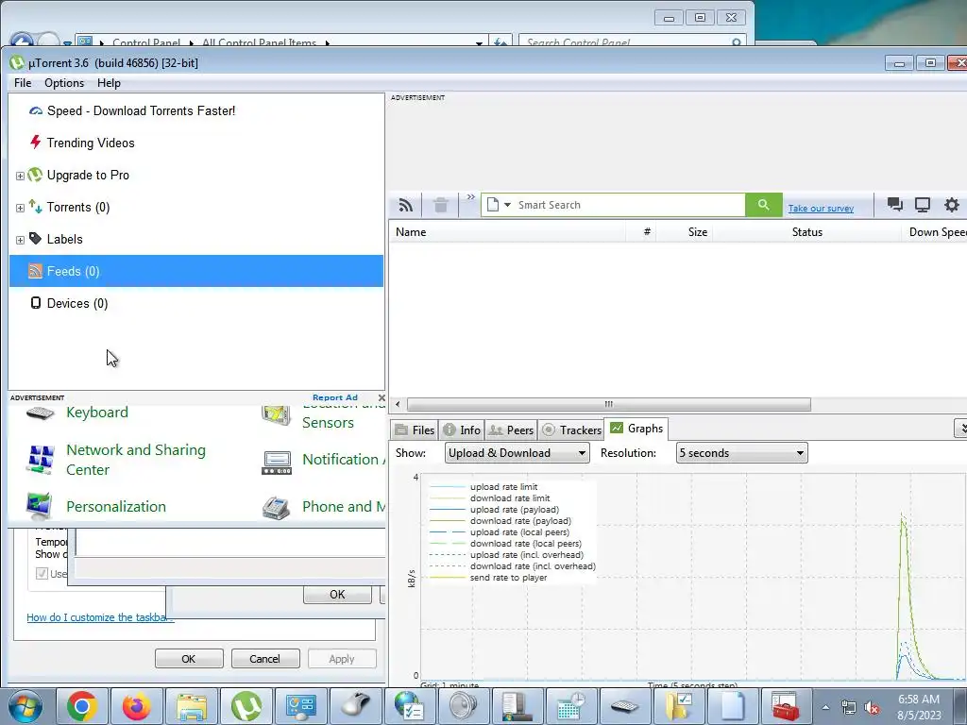Viewport: 967px width, 725px height.
Task: Sort by the Status column header
Action: click(806, 232)
